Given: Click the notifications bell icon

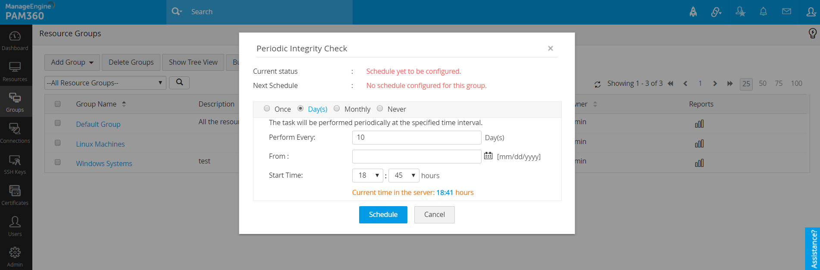Looking at the screenshot, I should (763, 12).
